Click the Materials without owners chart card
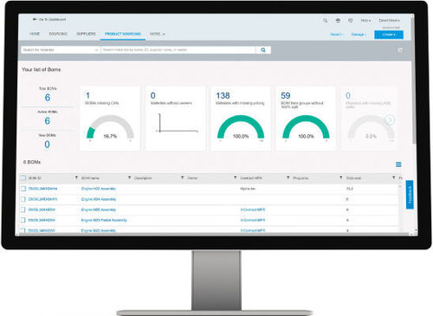The width and height of the screenshot is (433, 316). pos(175,118)
